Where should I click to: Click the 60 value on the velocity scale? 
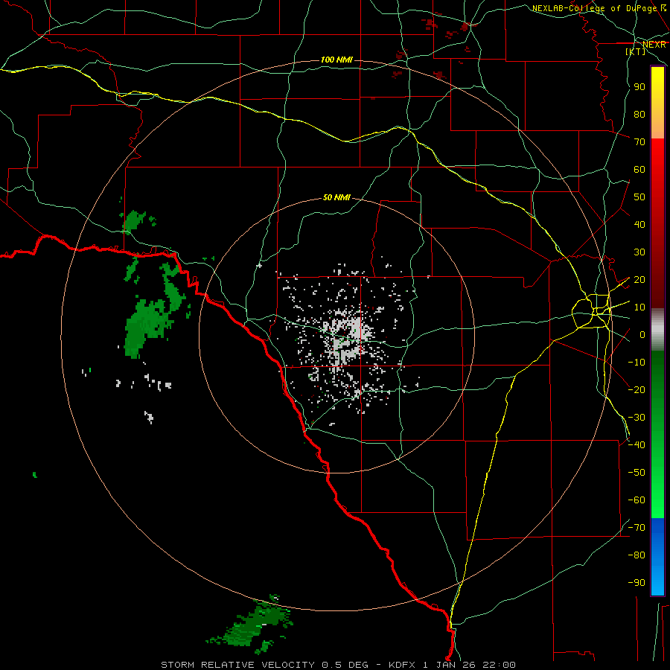coord(639,169)
